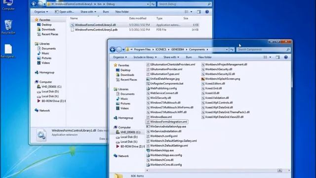316x178 pixels.
Task: Click search magnifier in Components window
Action: [288, 49]
